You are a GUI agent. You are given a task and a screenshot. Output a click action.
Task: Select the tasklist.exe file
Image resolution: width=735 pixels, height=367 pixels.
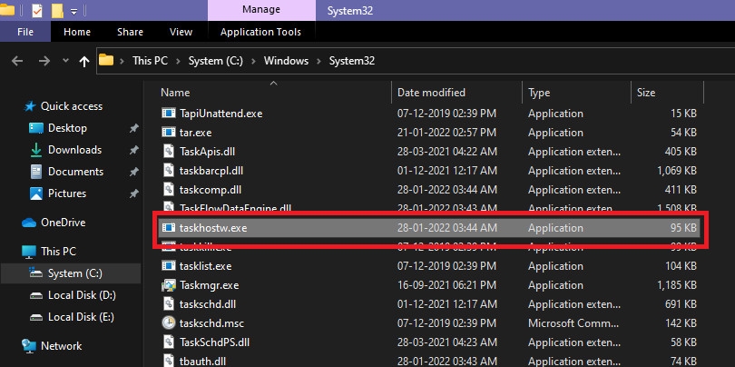coord(205,266)
